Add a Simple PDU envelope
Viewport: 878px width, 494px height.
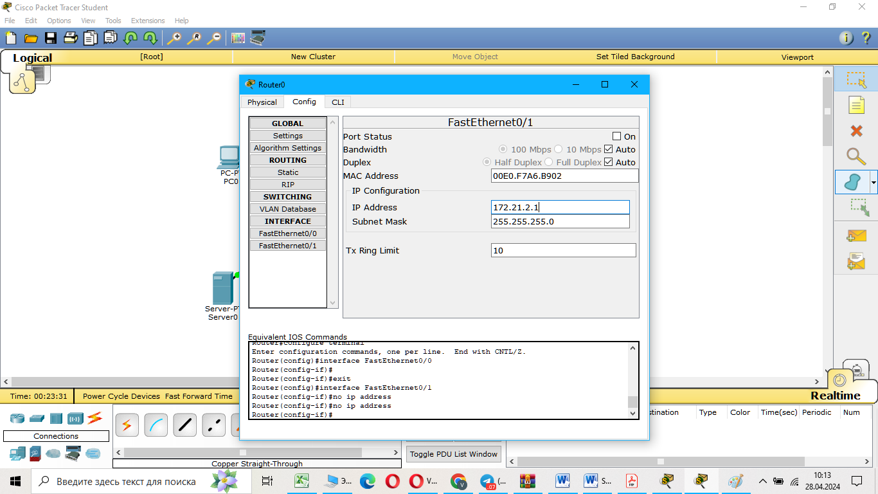click(856, 236)
